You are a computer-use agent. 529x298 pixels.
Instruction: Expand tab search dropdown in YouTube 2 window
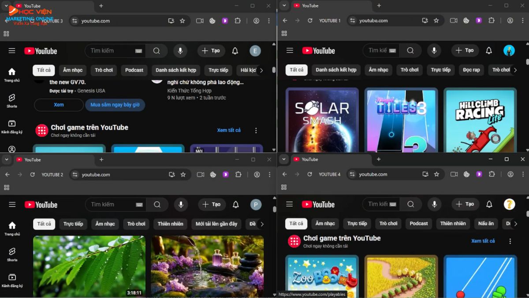point(6,159)
